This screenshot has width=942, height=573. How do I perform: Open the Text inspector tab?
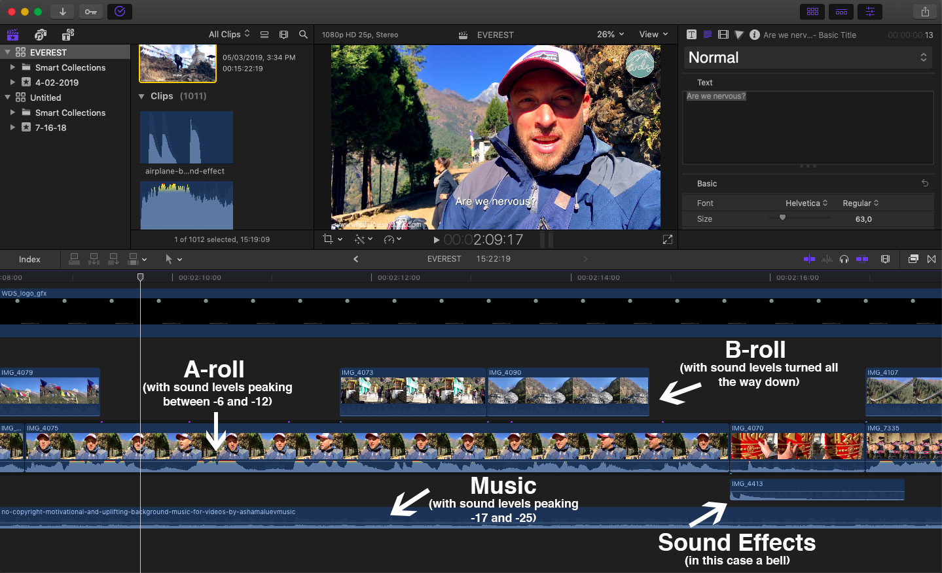707,35
